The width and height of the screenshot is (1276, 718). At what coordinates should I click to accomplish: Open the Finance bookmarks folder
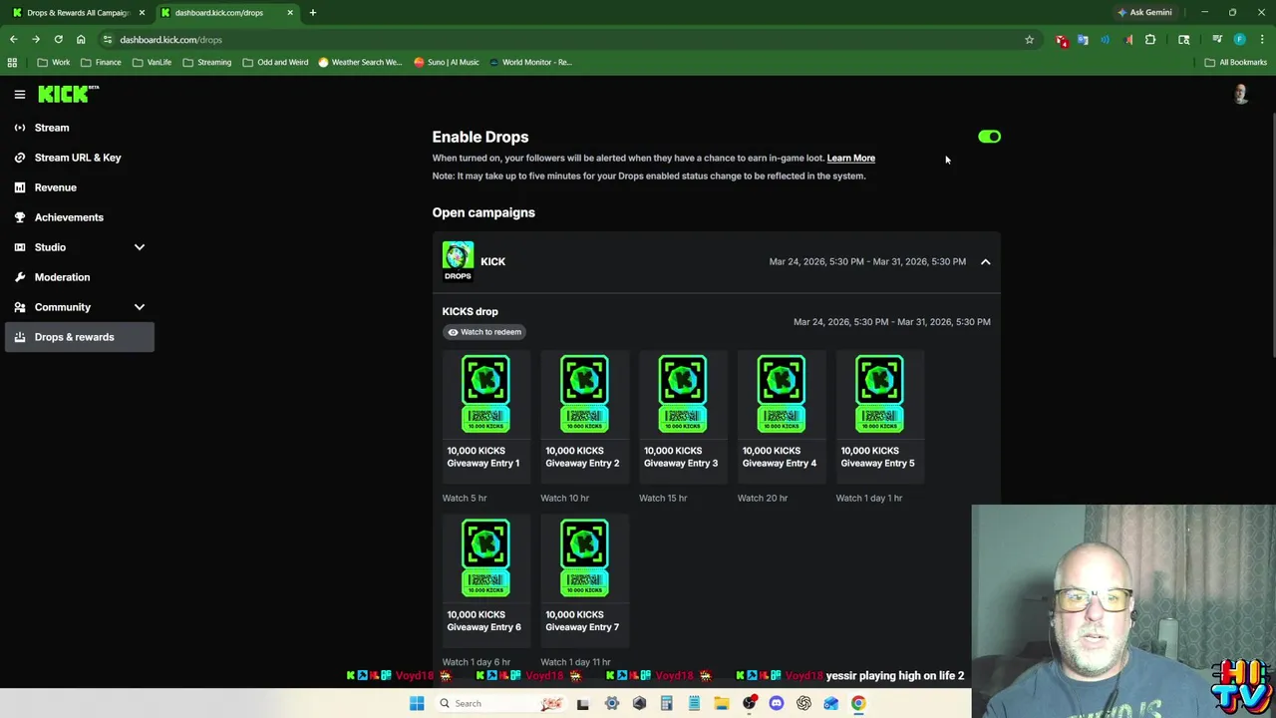coord(101,62)
